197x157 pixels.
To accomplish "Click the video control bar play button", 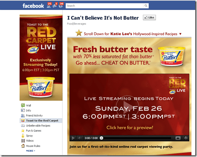I will (x=73, y=138).
